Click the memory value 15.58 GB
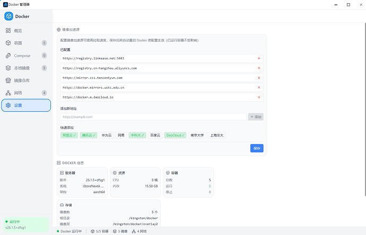The image size is (366, 235). [152, 186]
